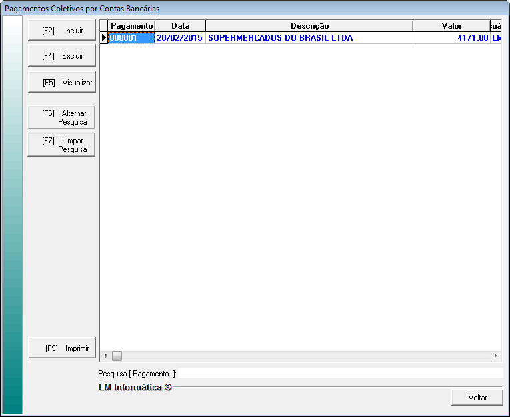This screenshot has height=417, width=510.
Task: Switch search mode with [F6] Alternar Pesquisa
Action: (62, 117)
